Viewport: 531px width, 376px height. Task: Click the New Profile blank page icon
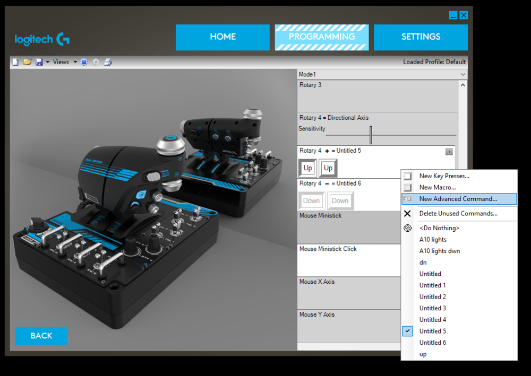click(15, 62)
